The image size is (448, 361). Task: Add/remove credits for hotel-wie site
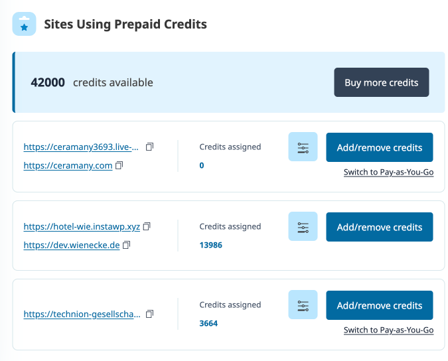click(379, 227)
